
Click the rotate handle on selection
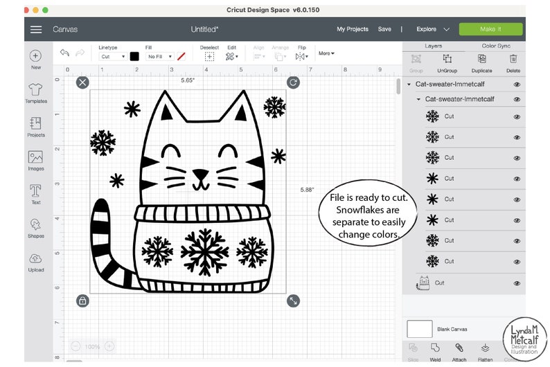293,82
